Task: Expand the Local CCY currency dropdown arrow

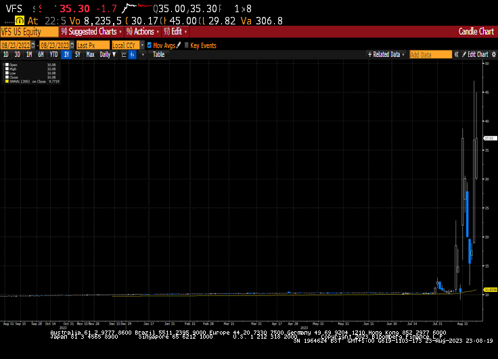Action: (x=142, y=45)
